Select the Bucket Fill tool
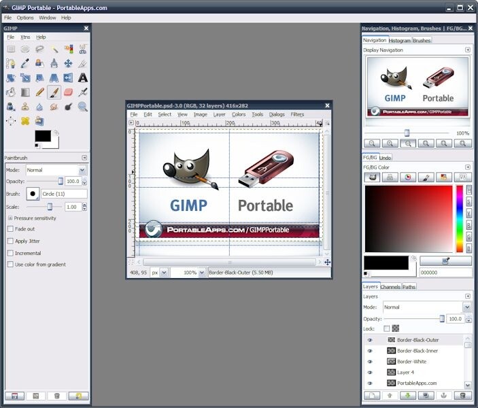Screen dimensions: 478x408 (x=11, y=92)
